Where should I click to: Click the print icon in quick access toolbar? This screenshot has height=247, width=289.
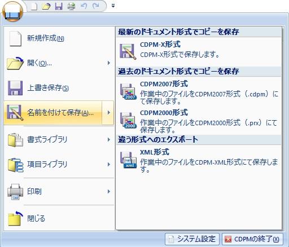pos(71,6)
